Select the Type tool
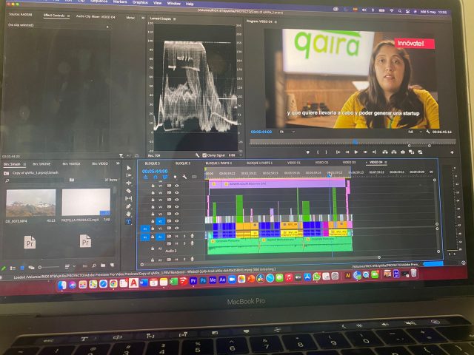Screen dimensions: 474x355 pos(128,221)
